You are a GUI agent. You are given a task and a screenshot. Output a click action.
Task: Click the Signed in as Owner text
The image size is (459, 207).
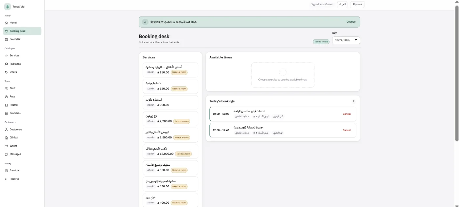tap(322, 5)
